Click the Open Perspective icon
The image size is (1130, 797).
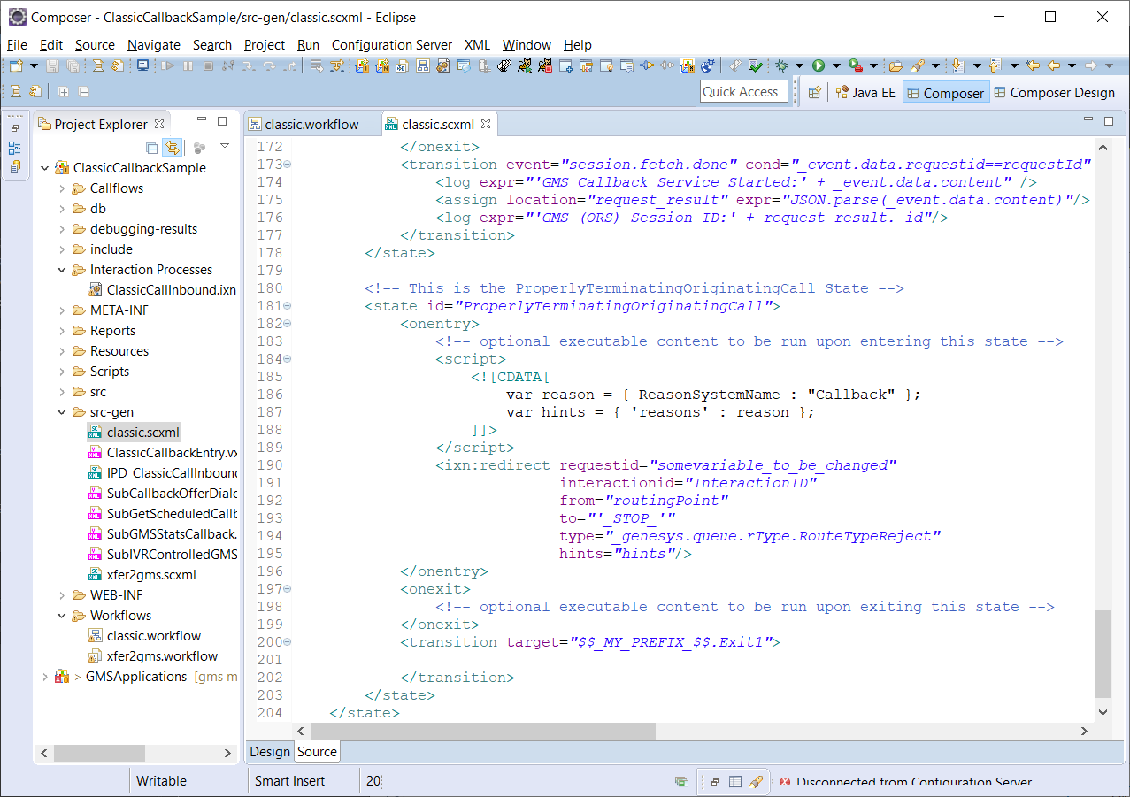[x=815, y=92]
